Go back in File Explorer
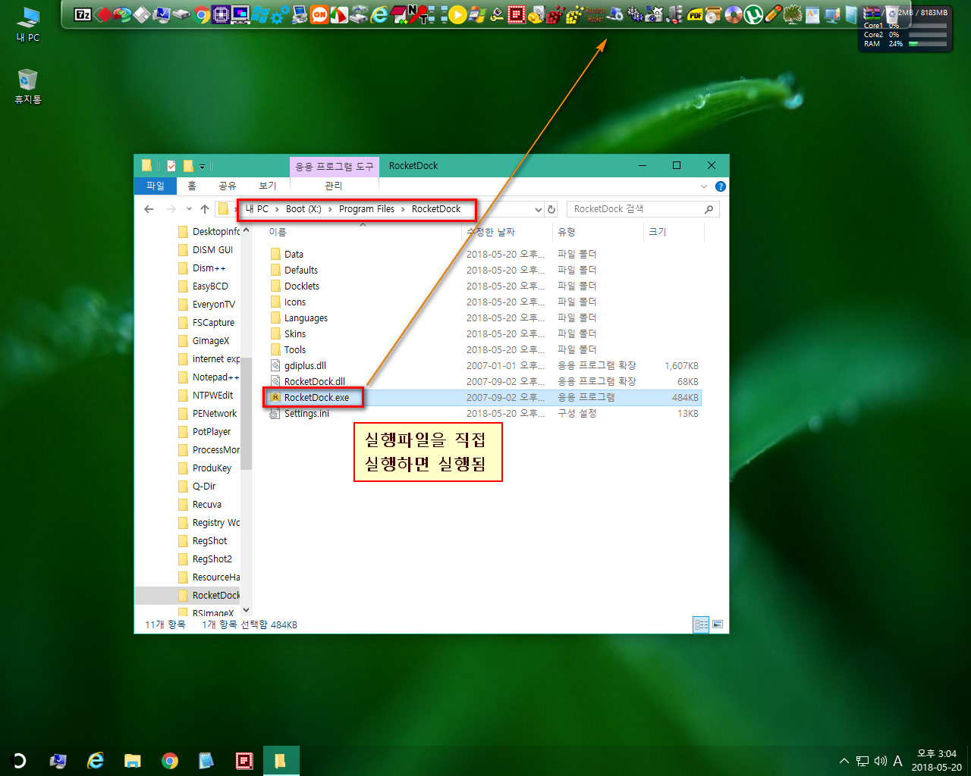The height and width of the screenshot is (776, 971). point(149,209)
